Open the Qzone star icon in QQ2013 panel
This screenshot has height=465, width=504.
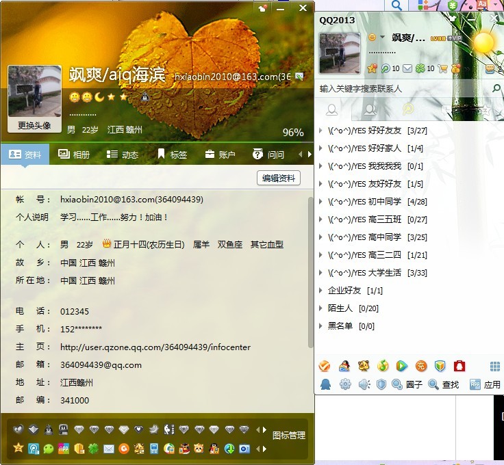[x=372, y=68]
